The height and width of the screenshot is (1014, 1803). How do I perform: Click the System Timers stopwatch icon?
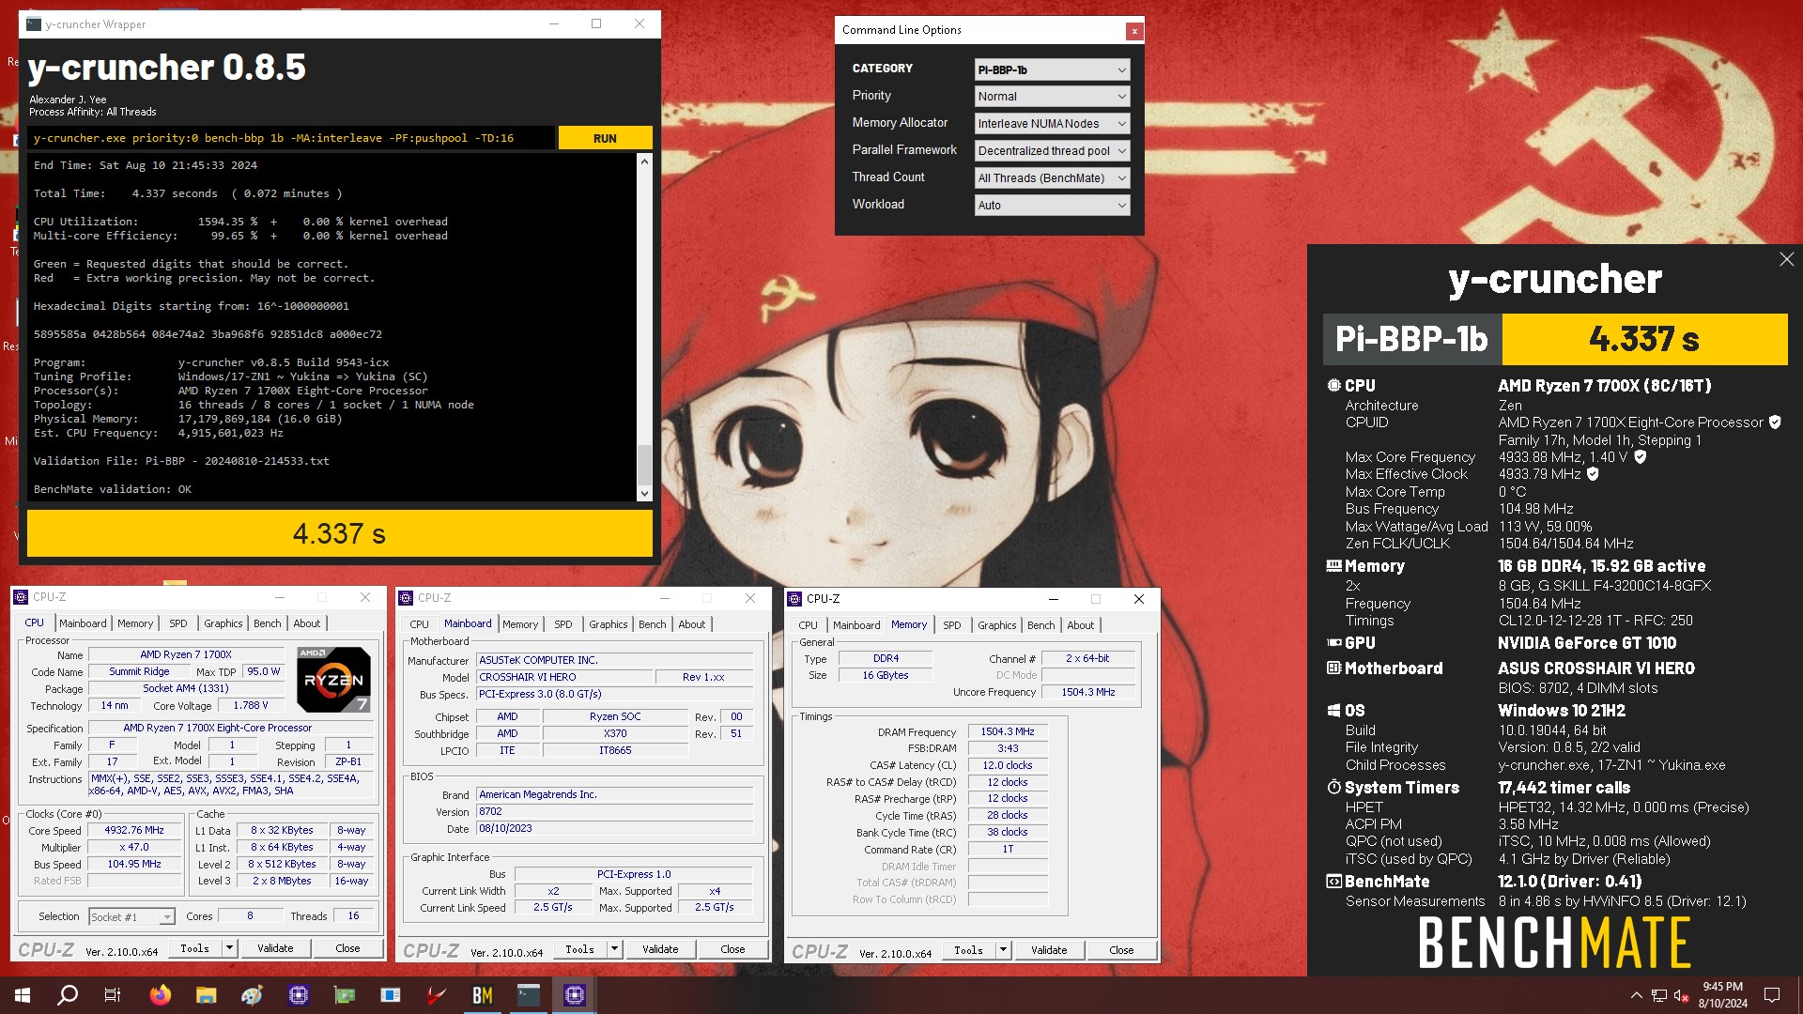1333,788
